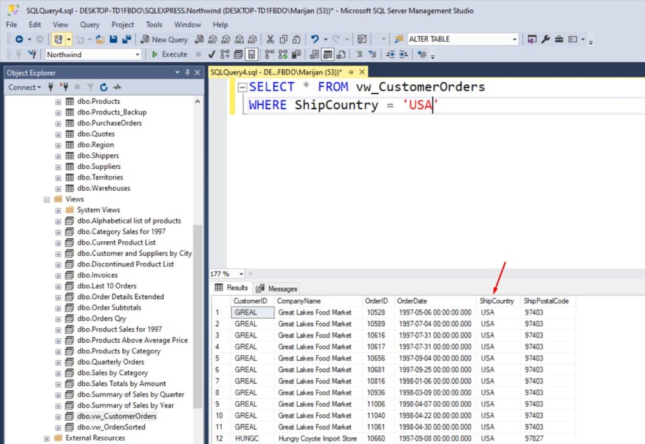Open the Query menu

[x=89, y=25]
